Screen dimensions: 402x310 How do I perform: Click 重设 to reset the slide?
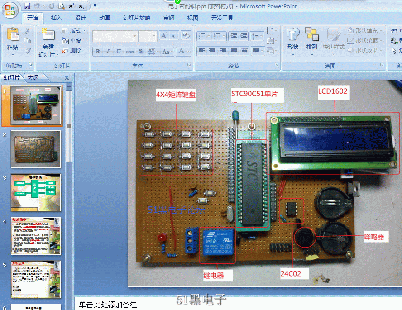point(71,40)
